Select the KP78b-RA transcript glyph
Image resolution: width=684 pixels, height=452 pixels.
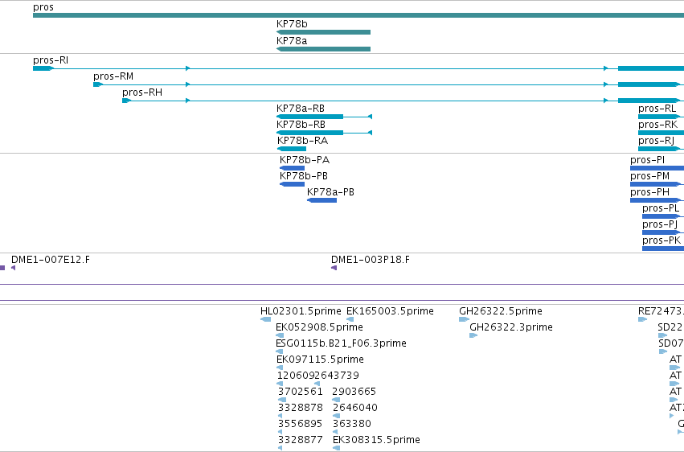click(x=292, y=149)
